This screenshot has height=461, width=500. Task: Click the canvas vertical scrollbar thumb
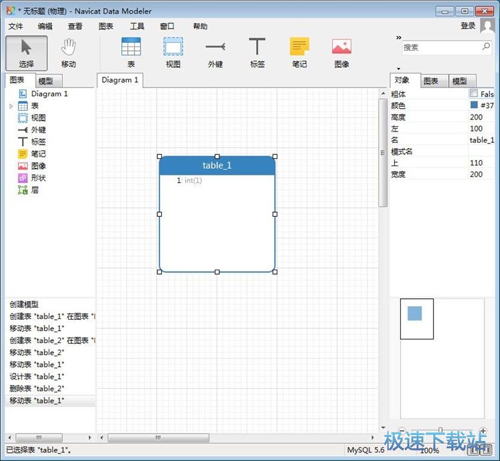(x=383, y=153)
